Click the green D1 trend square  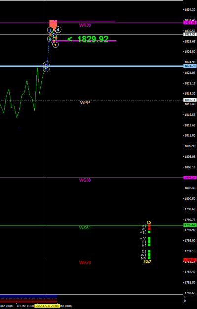coord(149,251)
